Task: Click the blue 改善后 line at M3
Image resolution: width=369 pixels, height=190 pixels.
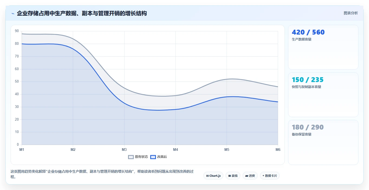Action: pos(124,103)
